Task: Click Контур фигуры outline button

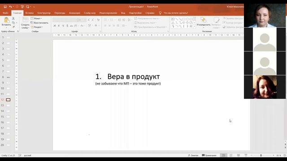Action: click(233, 23)
